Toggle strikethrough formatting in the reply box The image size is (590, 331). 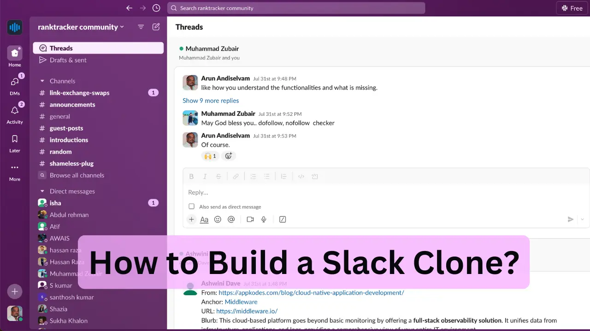coord(218,177)
